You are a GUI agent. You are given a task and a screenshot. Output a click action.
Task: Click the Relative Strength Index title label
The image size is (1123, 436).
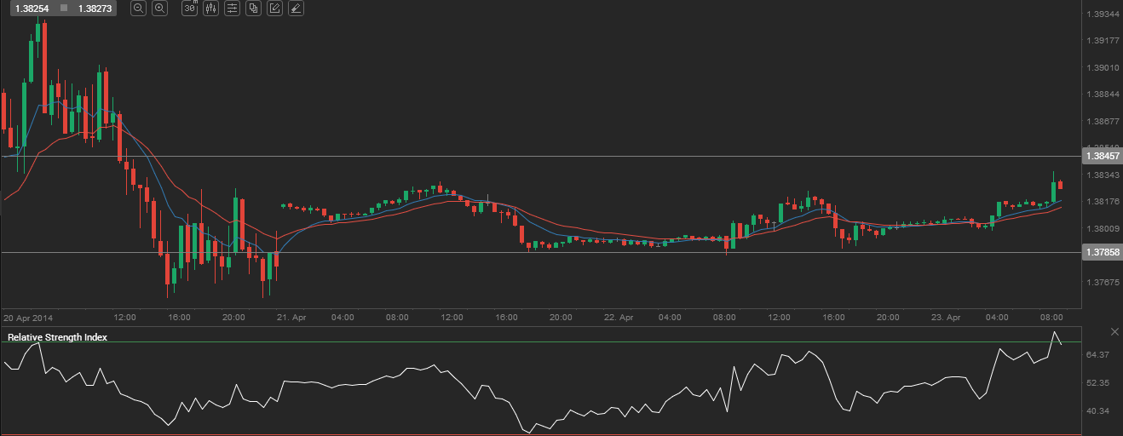[57, 337]
